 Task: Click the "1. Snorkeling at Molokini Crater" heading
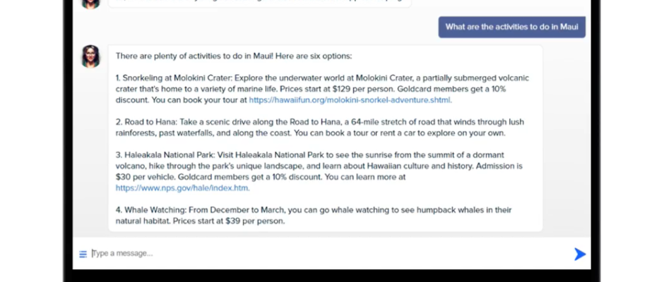point(174,78)
